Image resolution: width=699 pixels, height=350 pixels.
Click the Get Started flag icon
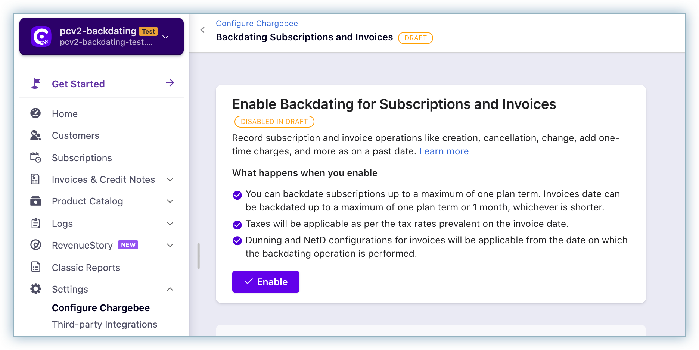(x=36, y=84)
